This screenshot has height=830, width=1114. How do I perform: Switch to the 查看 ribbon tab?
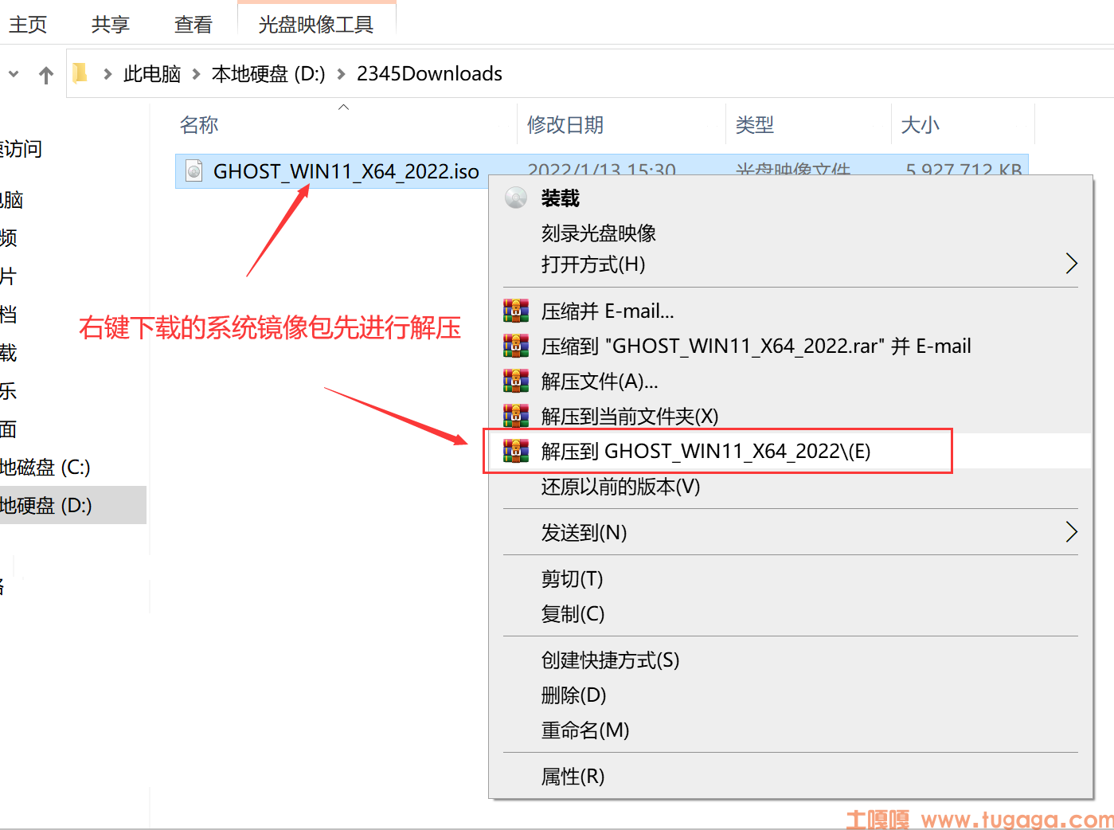193,25
